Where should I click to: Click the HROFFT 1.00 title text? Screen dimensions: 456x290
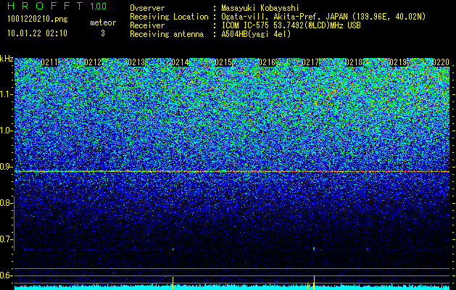(x=57, y=6)
